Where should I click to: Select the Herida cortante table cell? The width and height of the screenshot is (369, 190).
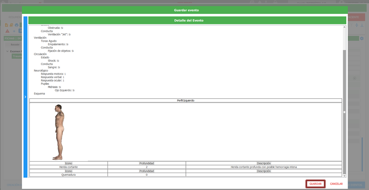[68, 167]
